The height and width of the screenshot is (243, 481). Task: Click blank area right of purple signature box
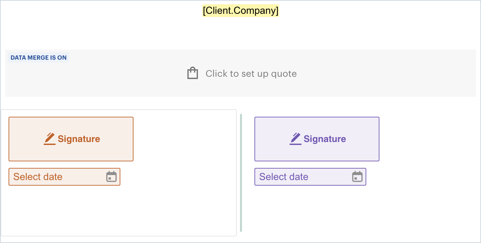point(427,139)
